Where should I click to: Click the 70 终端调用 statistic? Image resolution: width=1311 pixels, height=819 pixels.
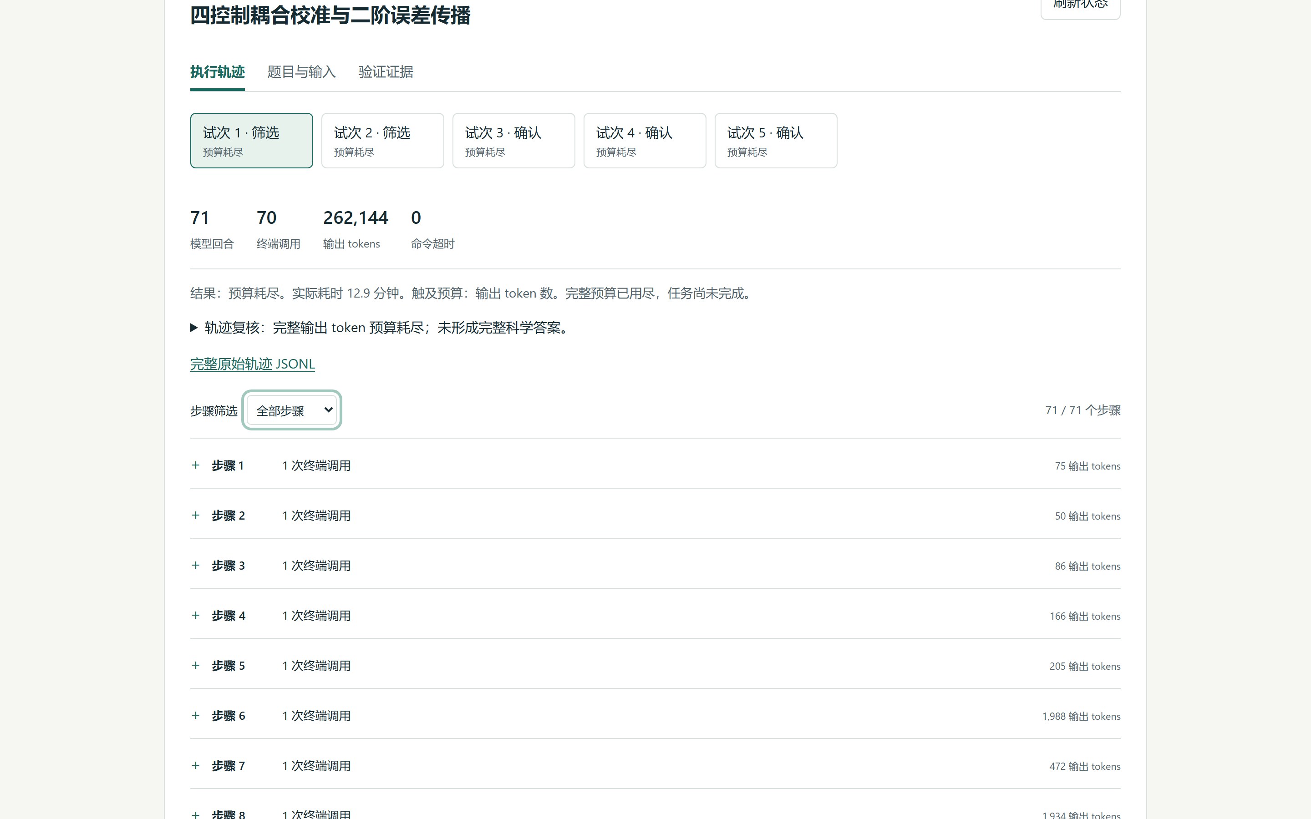coord(279,229)
